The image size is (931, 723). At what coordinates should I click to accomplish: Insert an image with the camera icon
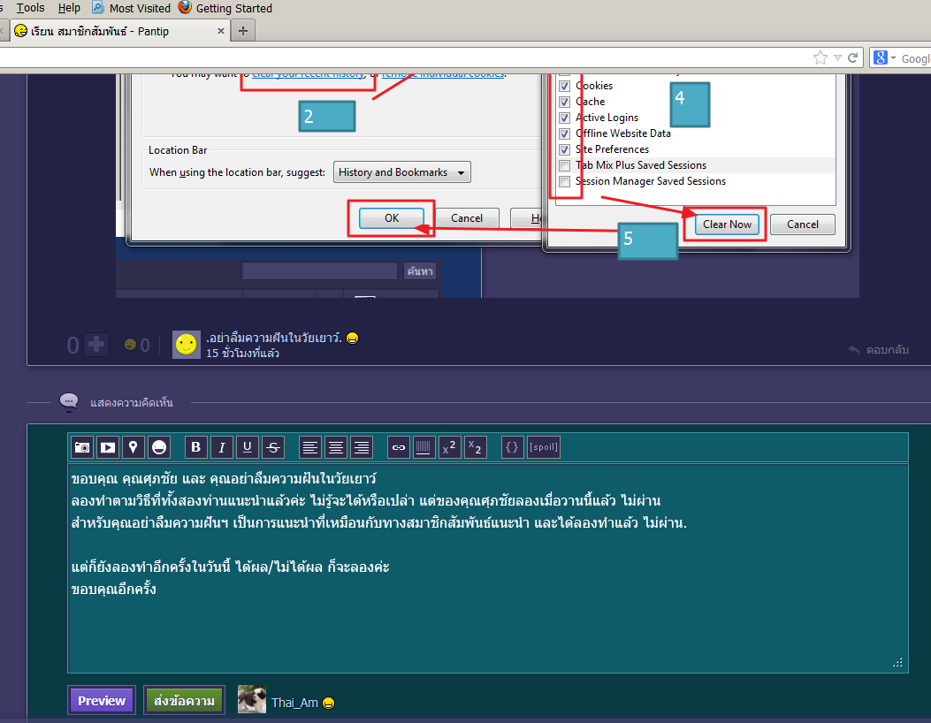82,447
